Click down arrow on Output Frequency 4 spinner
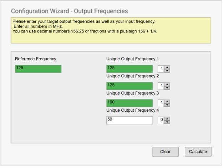The height and width of the screenshot is (168, 223). coord(167,122)
